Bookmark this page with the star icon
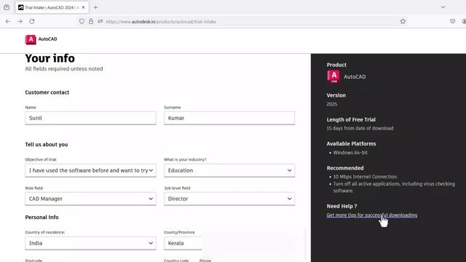Image resolution: width=466 pixels, height=262 pixels. [403, 21]
